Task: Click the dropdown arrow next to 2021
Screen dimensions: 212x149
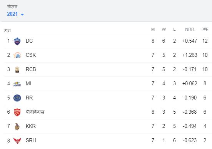Action: point(22,15)
